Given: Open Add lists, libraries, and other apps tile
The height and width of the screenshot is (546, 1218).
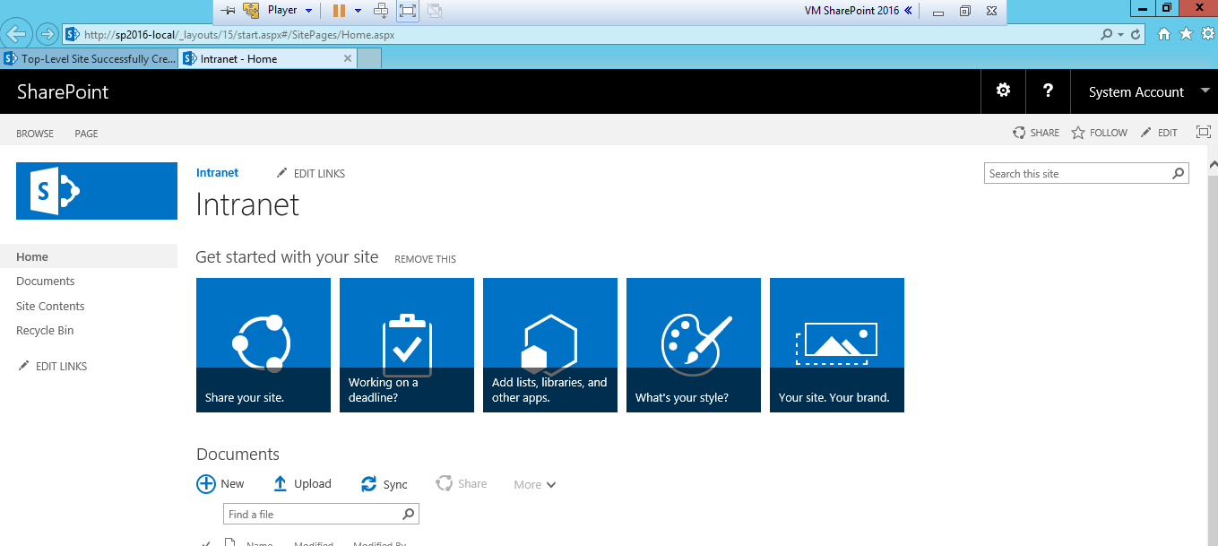Looking at the screenshot, I should (550, 345).
